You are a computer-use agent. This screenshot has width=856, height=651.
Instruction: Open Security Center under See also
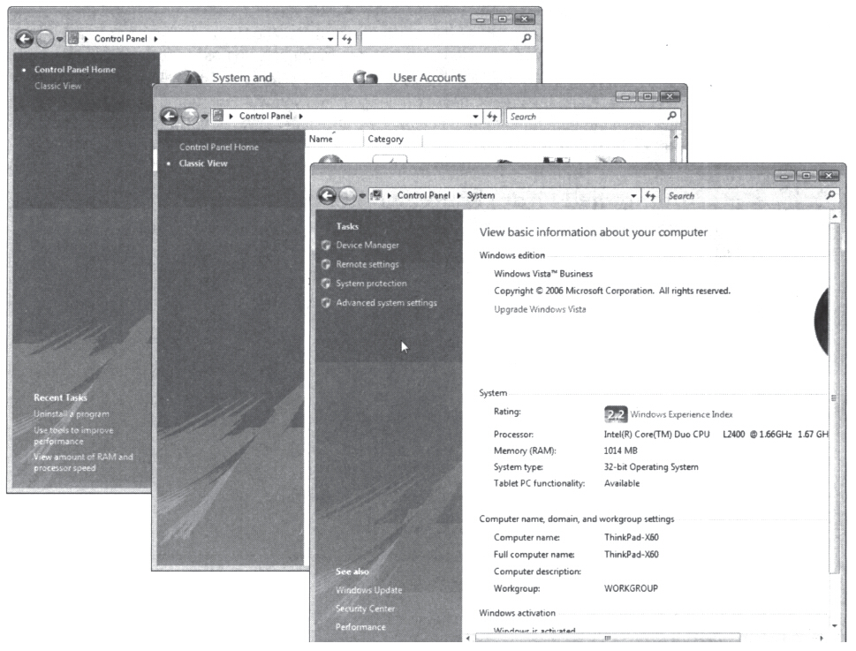coord(365,609)
